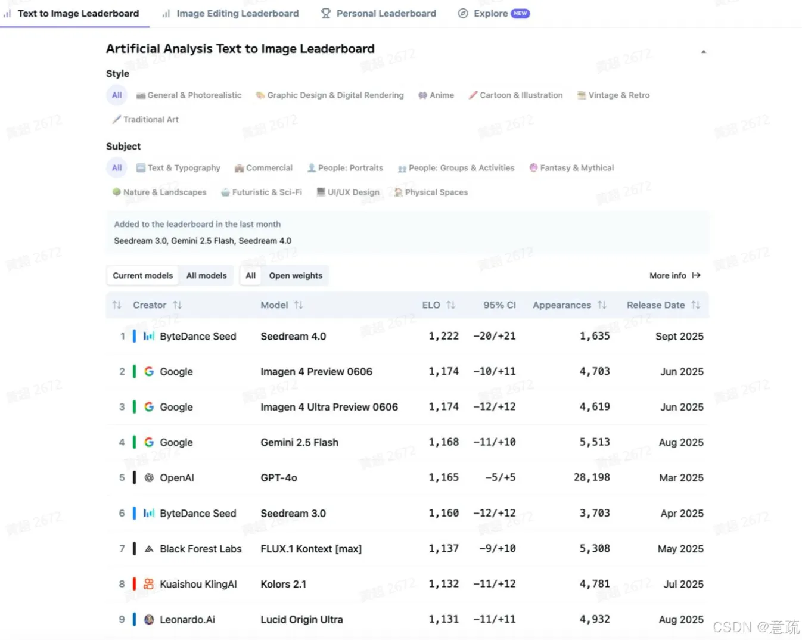Select the Text & Typography subject filter

[x=178, y=168]
